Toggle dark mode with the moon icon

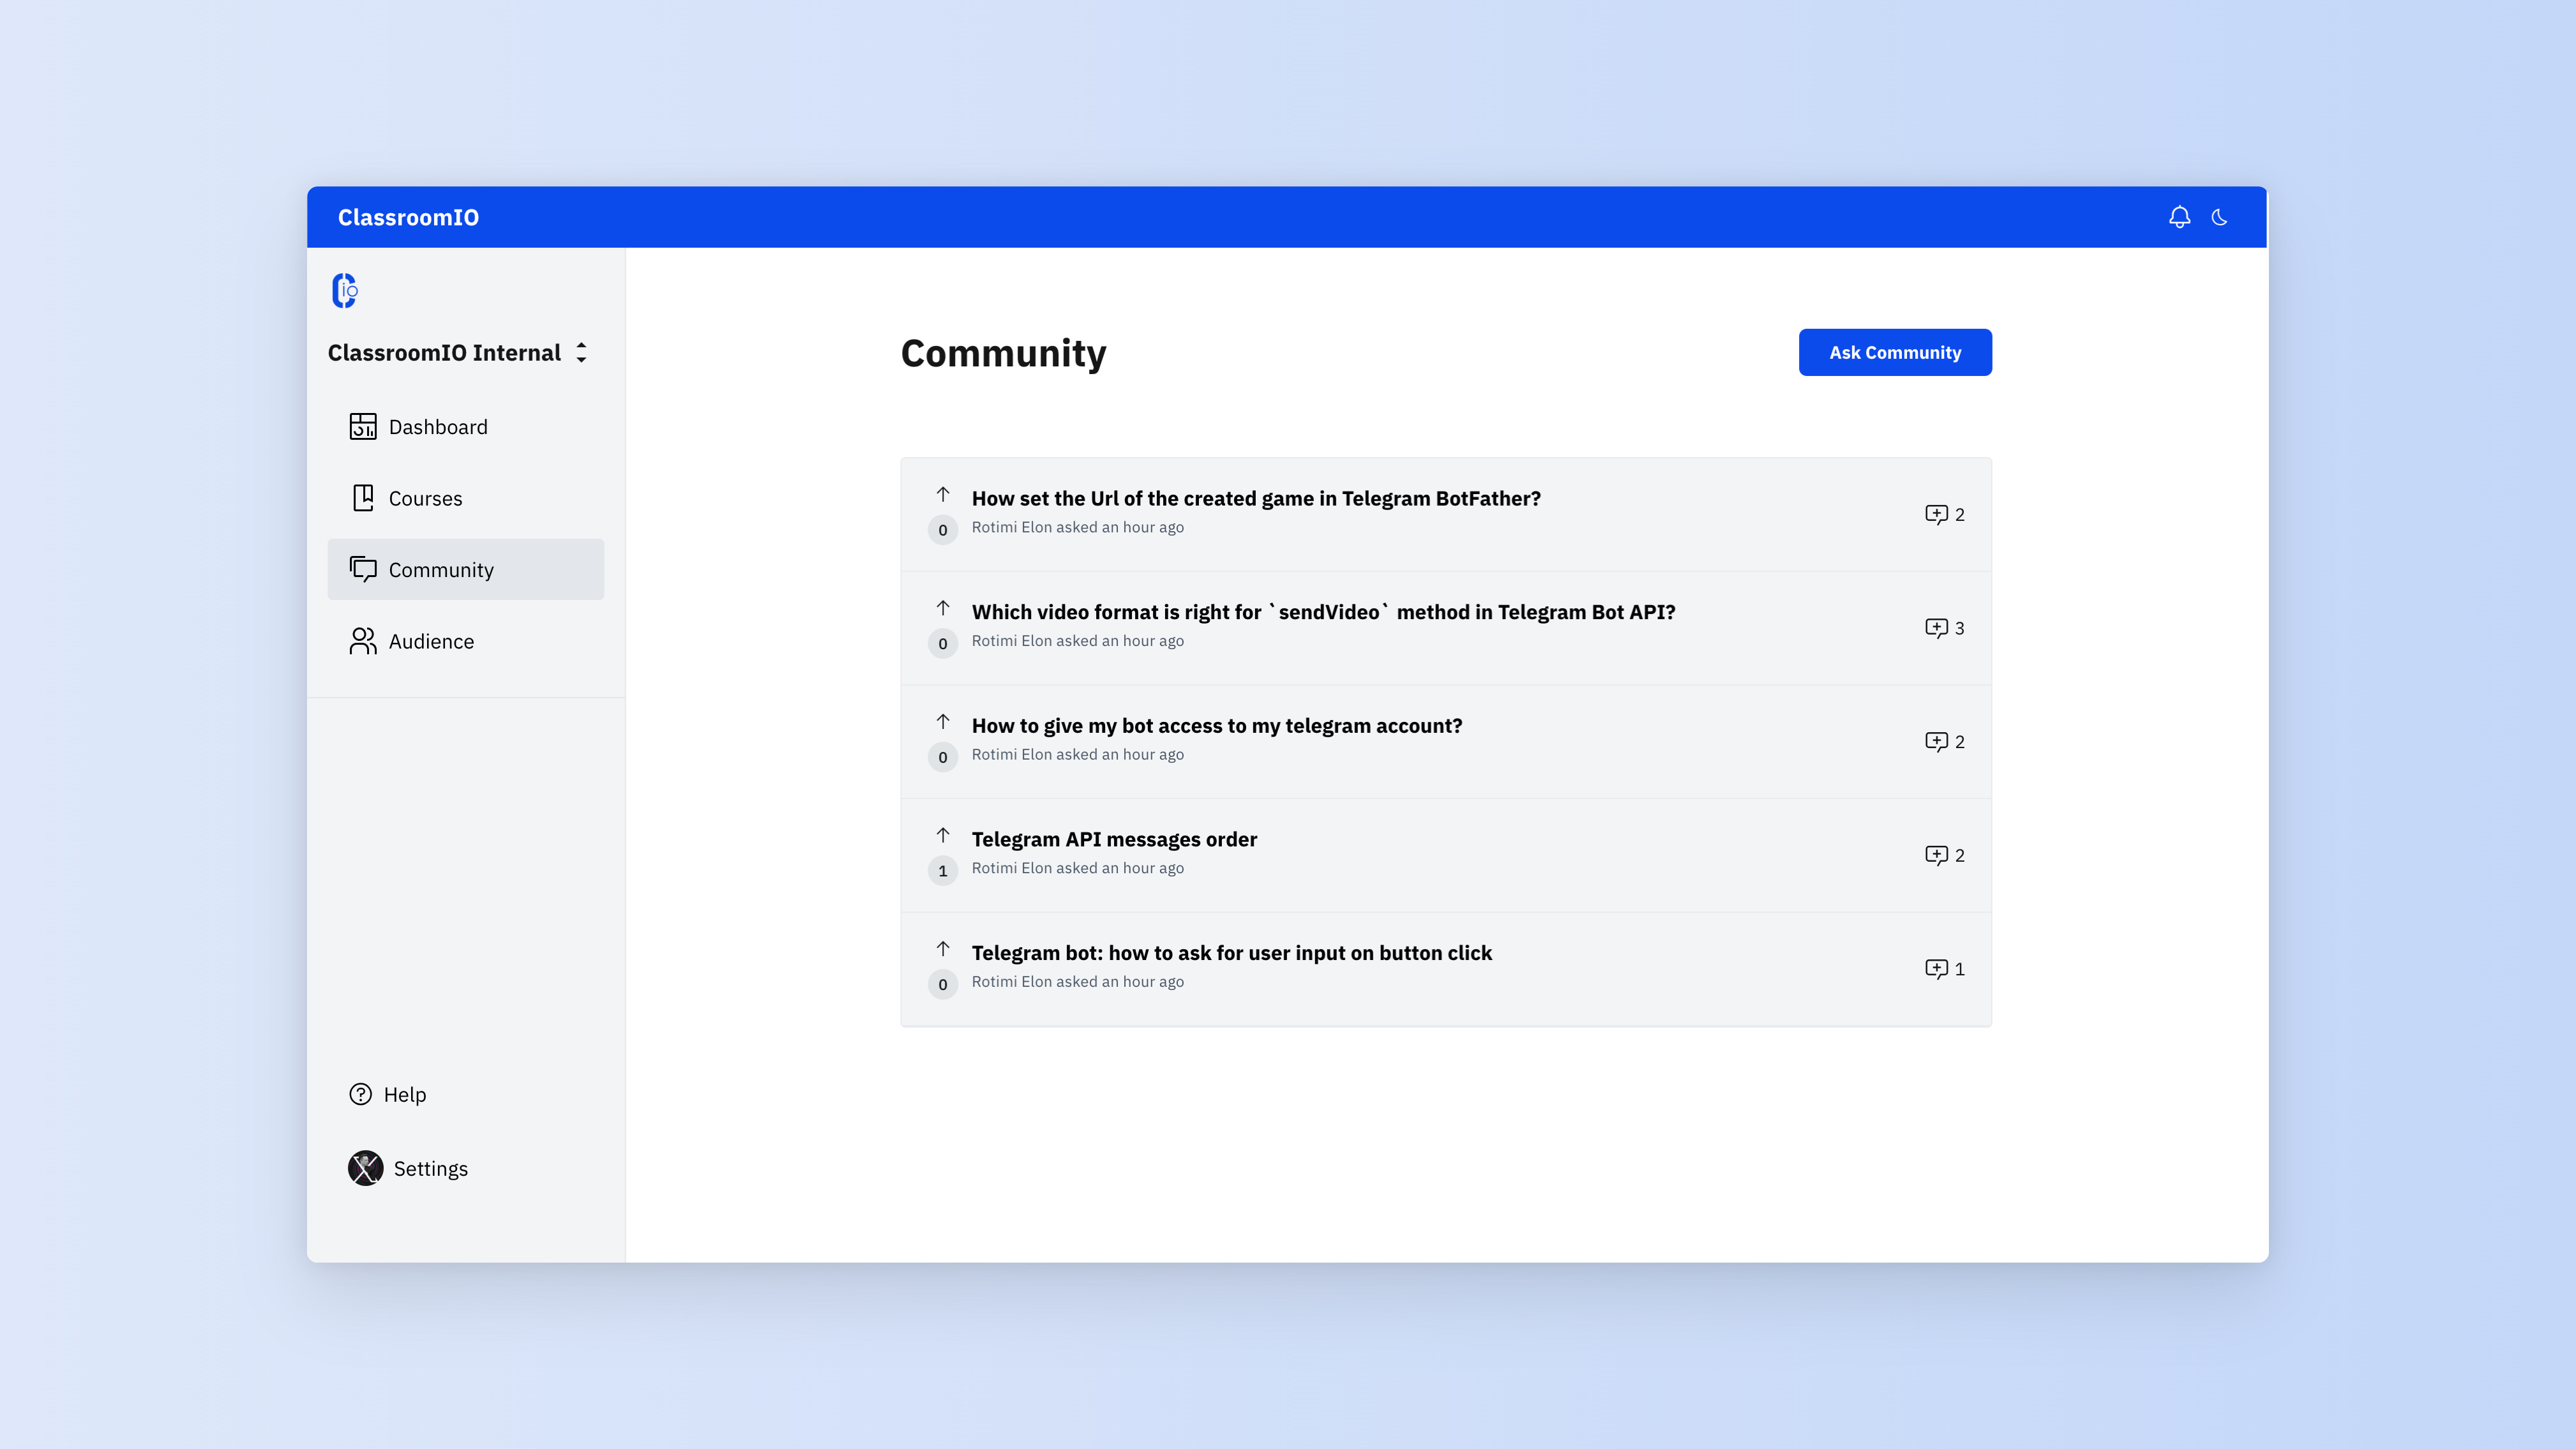coord(2220,217)
